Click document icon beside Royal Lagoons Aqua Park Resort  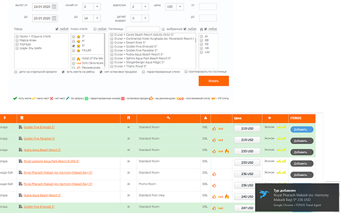20,161
